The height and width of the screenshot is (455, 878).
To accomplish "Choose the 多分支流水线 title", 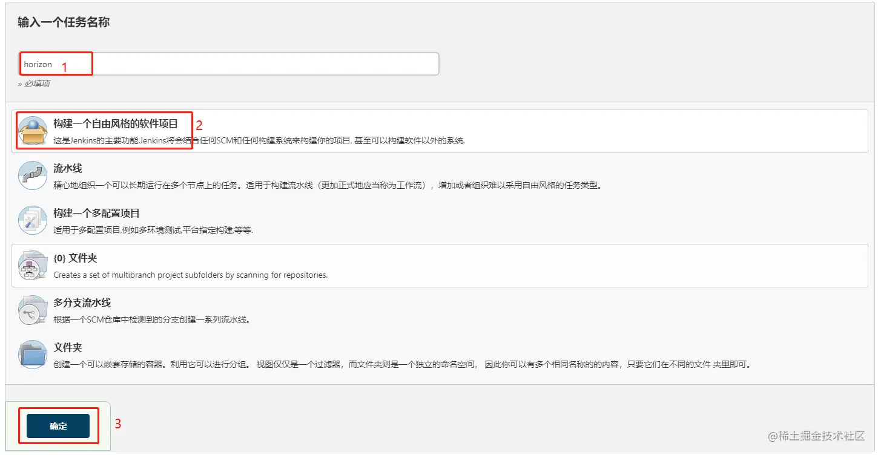I will click(x=82, y=303).
